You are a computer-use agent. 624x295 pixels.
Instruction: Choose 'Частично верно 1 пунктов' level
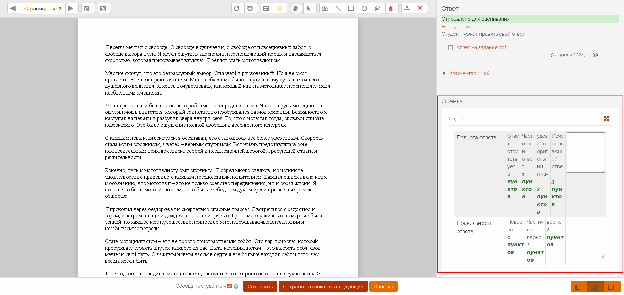(x=536, y=241)
